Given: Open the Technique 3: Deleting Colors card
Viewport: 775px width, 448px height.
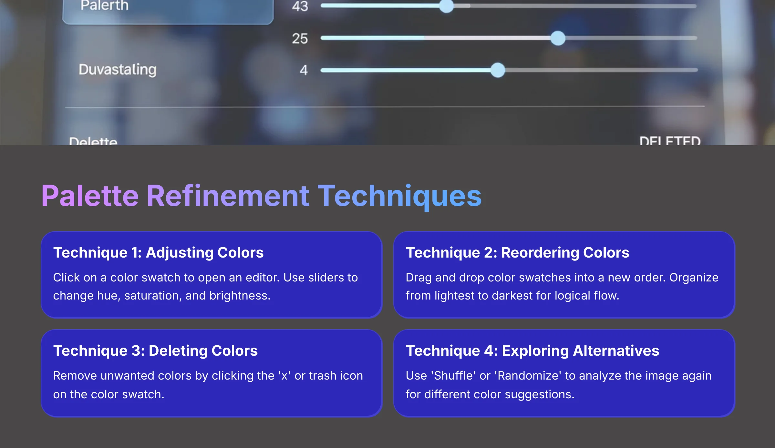Looking at the screenshot, I should tap(212, 373).
